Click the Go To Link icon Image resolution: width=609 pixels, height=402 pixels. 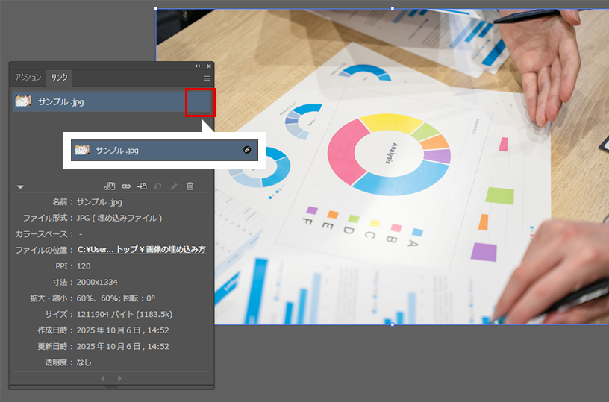[x=142, y=186]
